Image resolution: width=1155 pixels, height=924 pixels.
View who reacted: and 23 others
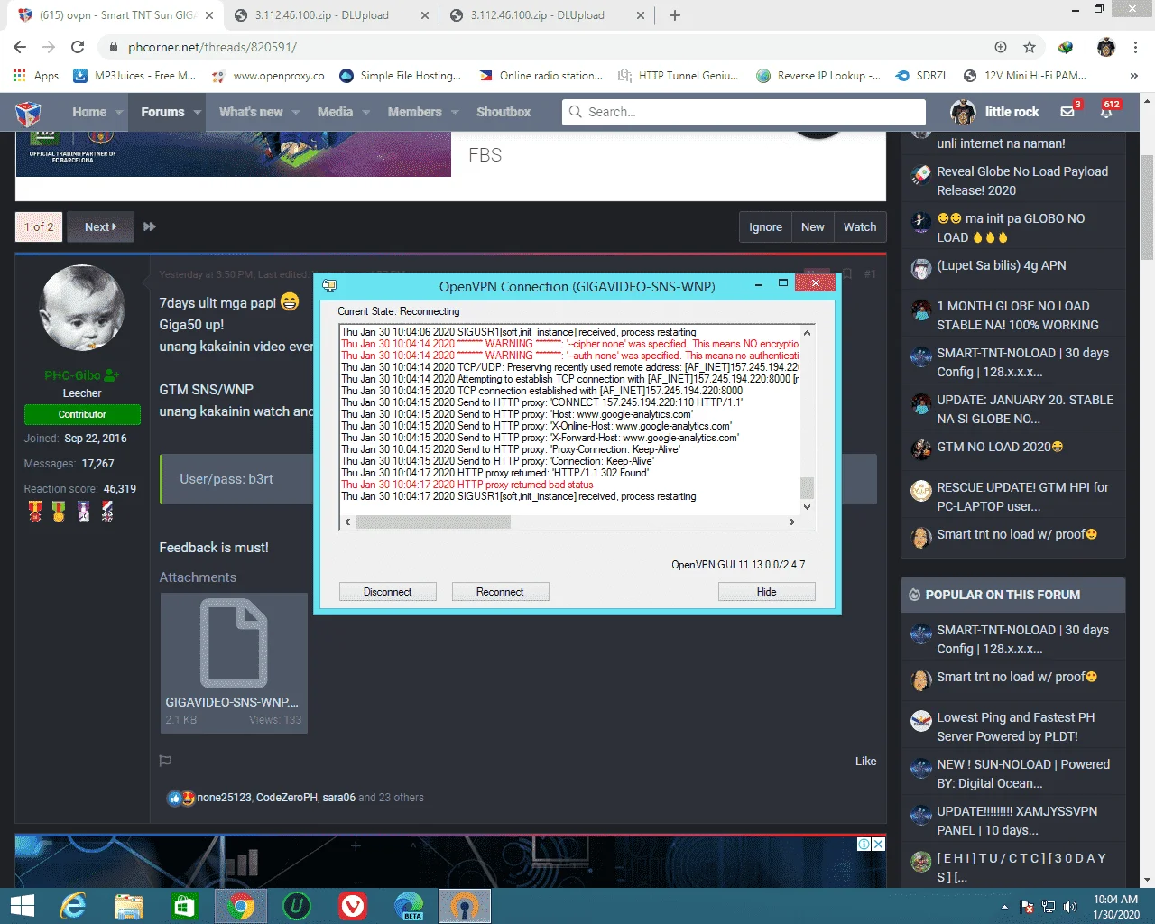click(391, 798)
